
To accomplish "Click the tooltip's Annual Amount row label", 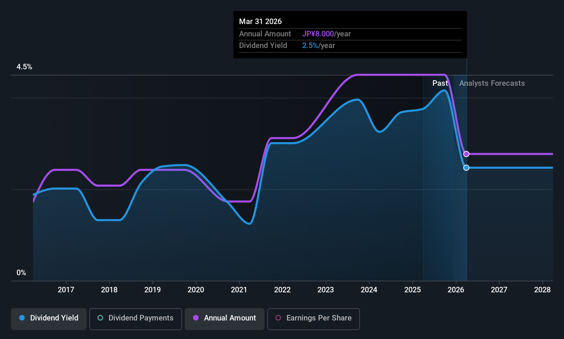I will click(265, 34).
